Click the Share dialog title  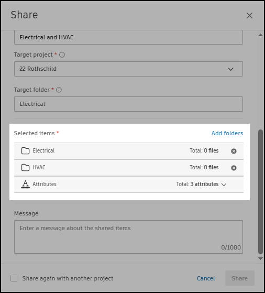pyautogui.click(x=24, y=15)
